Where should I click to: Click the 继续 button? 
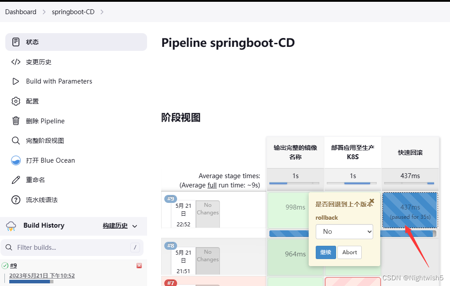[326, 252]
